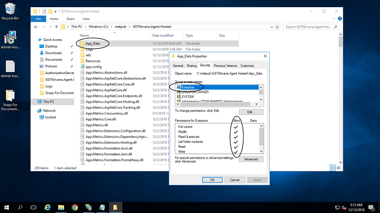The width and height of the screenshot is (380, 213).
Task: Go up one folder level
Action: pos(57,27)
